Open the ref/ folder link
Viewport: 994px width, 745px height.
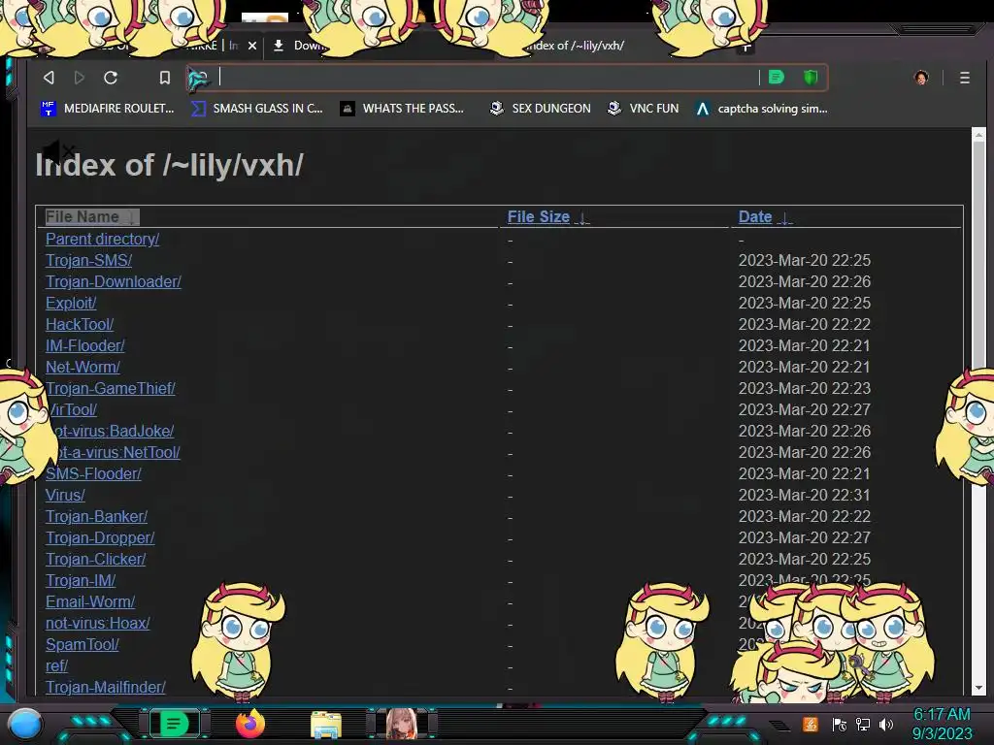pos(56,665)
